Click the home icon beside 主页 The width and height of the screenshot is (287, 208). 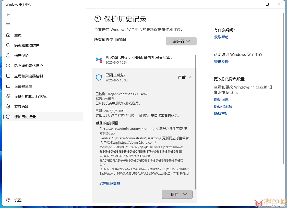coord(8,35)
